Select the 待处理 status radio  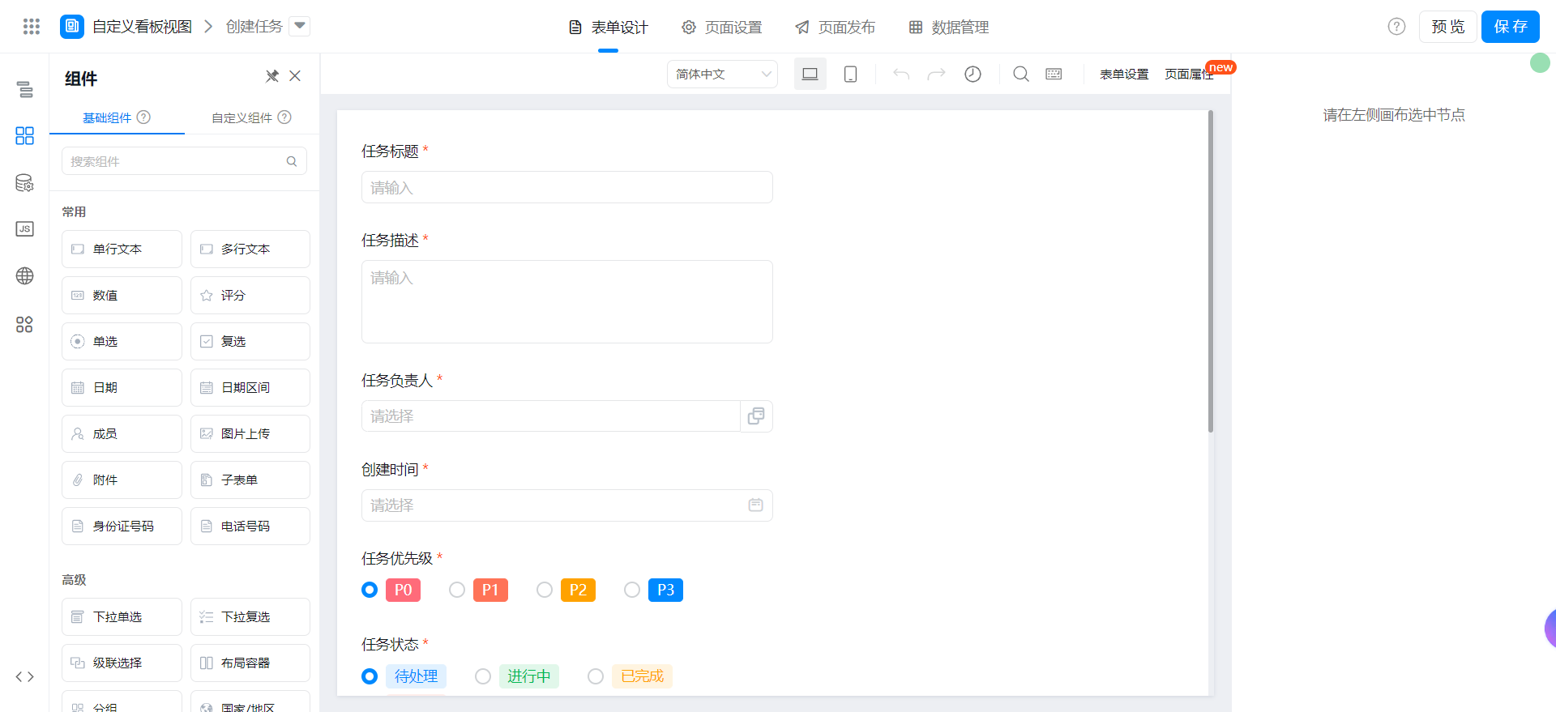(x=370, y=676)
